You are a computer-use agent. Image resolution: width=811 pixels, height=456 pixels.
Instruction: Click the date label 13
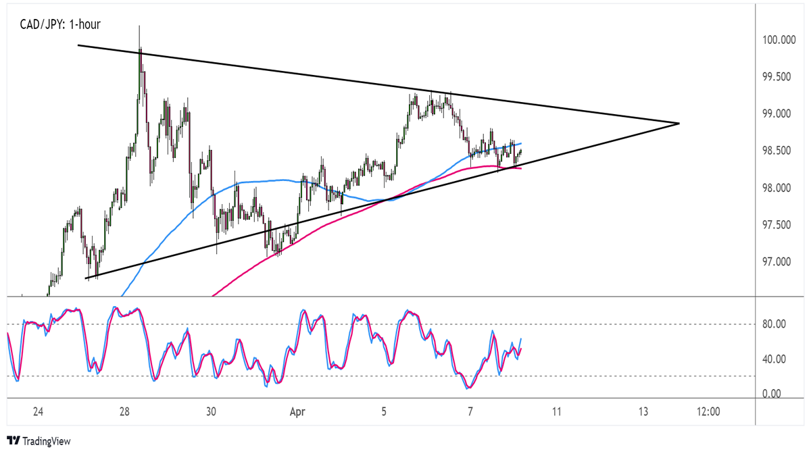coord(643,411)
